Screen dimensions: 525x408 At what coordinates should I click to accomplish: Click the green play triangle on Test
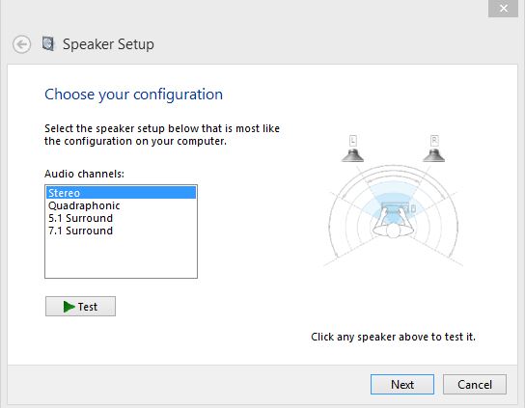pyautogui.click(x=69, y=307)
